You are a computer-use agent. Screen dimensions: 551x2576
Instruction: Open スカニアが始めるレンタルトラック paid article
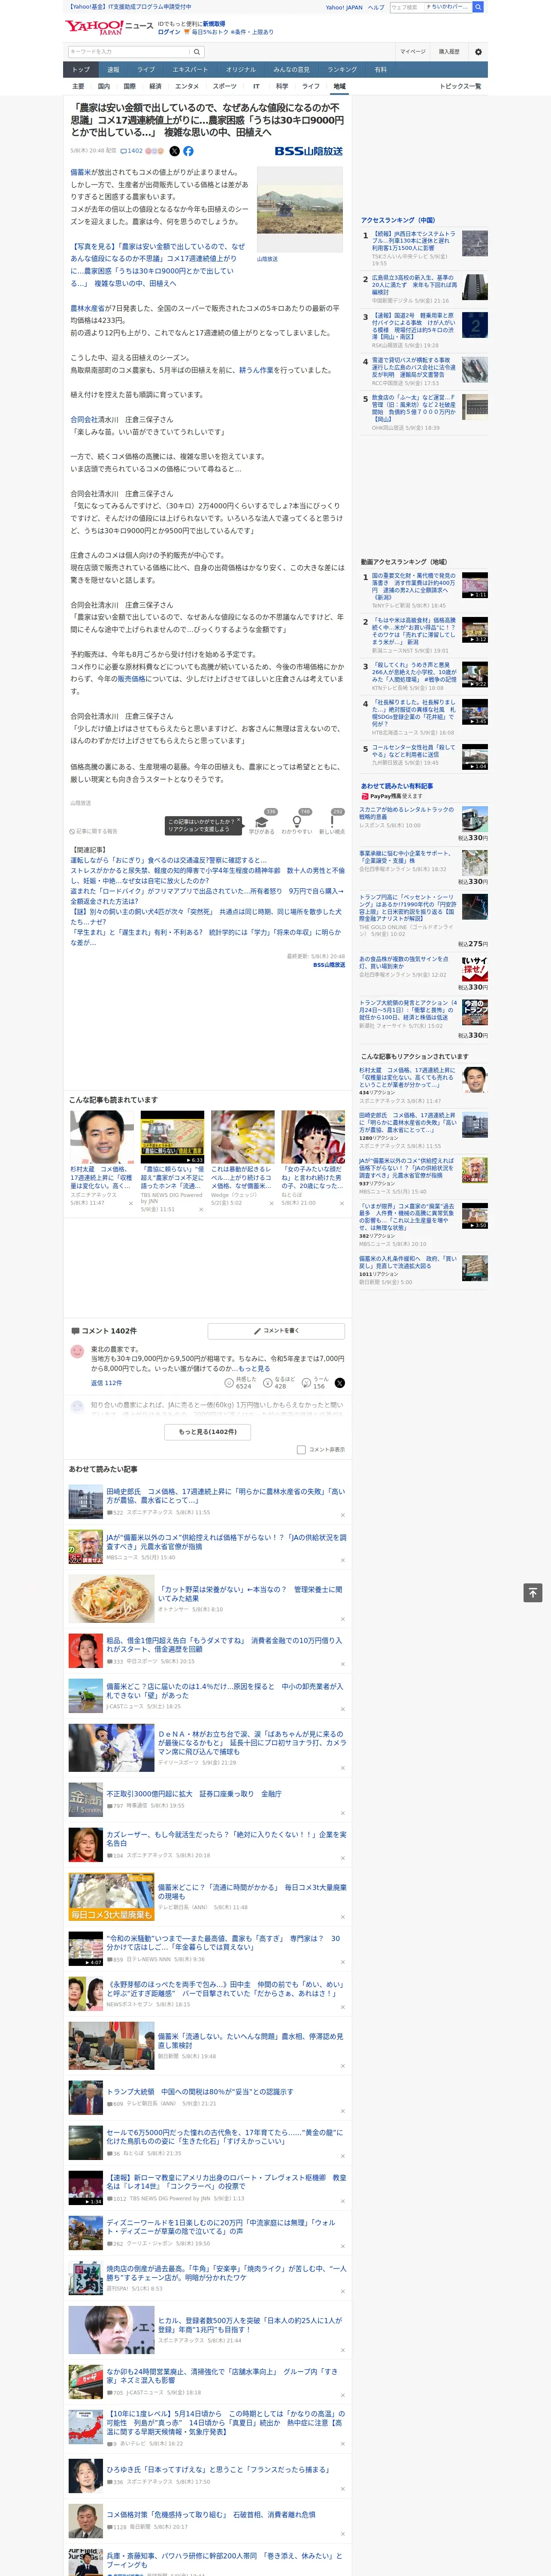406,813
